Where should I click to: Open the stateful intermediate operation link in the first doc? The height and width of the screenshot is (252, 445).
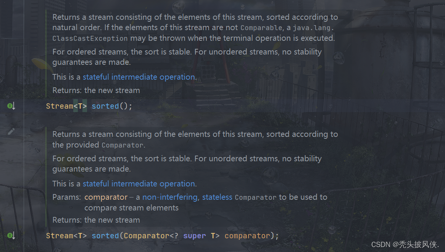pyautogui.click(x=139, y=77)
